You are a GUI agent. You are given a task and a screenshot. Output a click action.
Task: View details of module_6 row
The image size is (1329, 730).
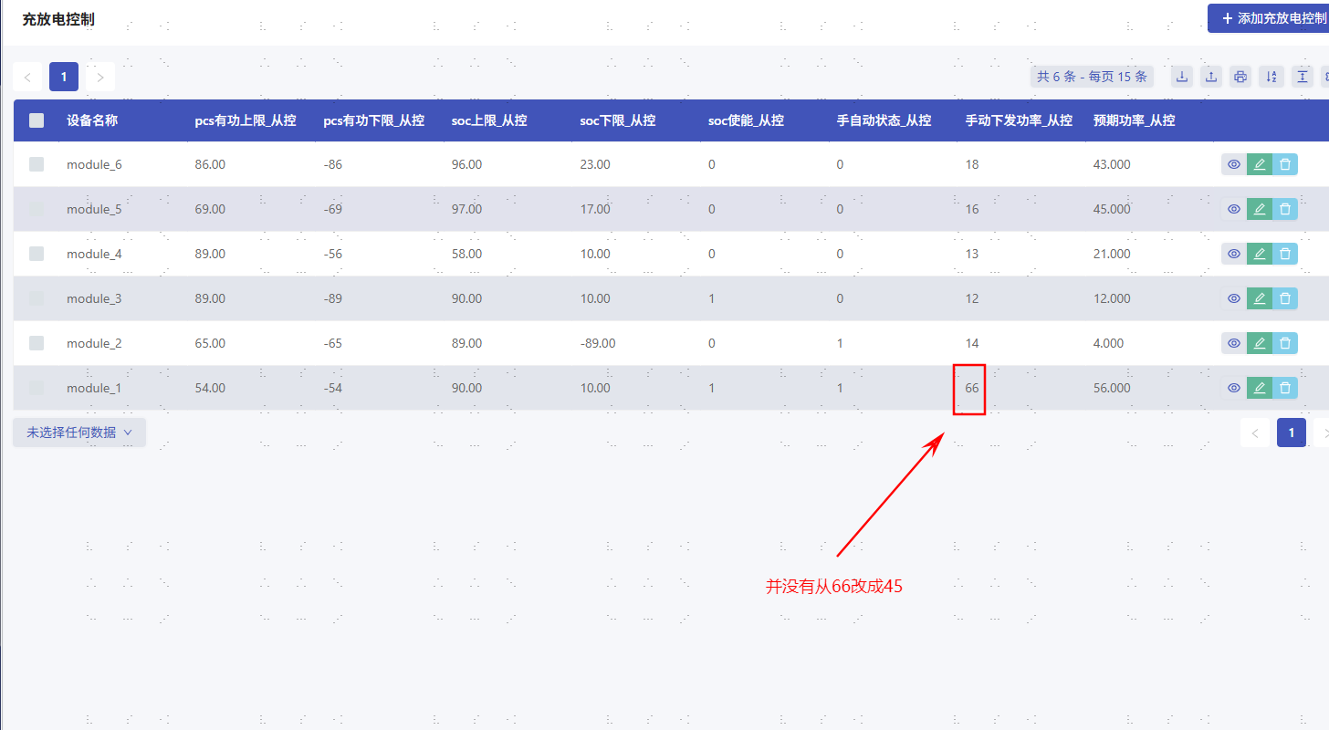point(1234,164)
